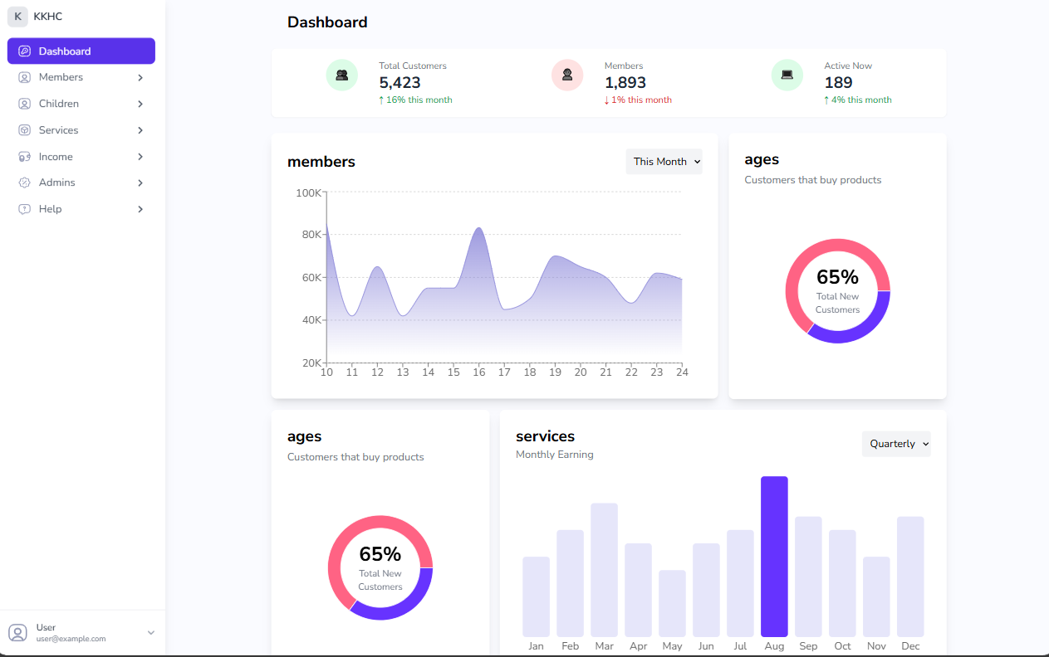Open the Admins menu item
Image resolution: width=1049 pixels, height=657 pixels.
[x=57, y=182]
